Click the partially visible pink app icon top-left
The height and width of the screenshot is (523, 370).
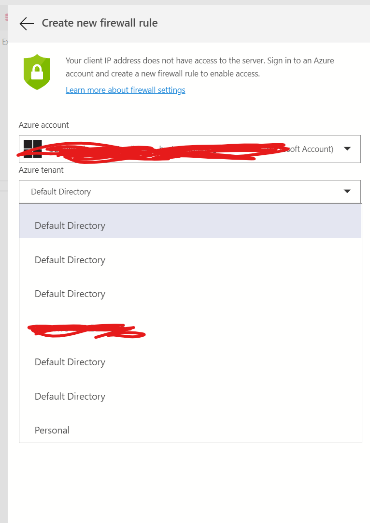[x=7, y=16]
